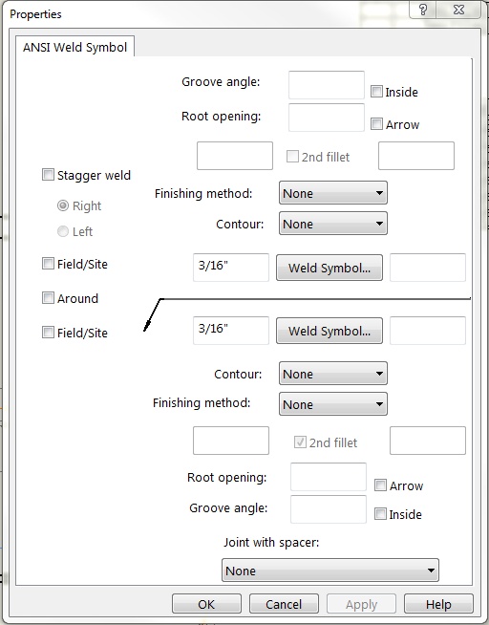Open the Joint with spacer dropdown
Viewport: 489px width, 625px height.
click(x=330, y=571)
